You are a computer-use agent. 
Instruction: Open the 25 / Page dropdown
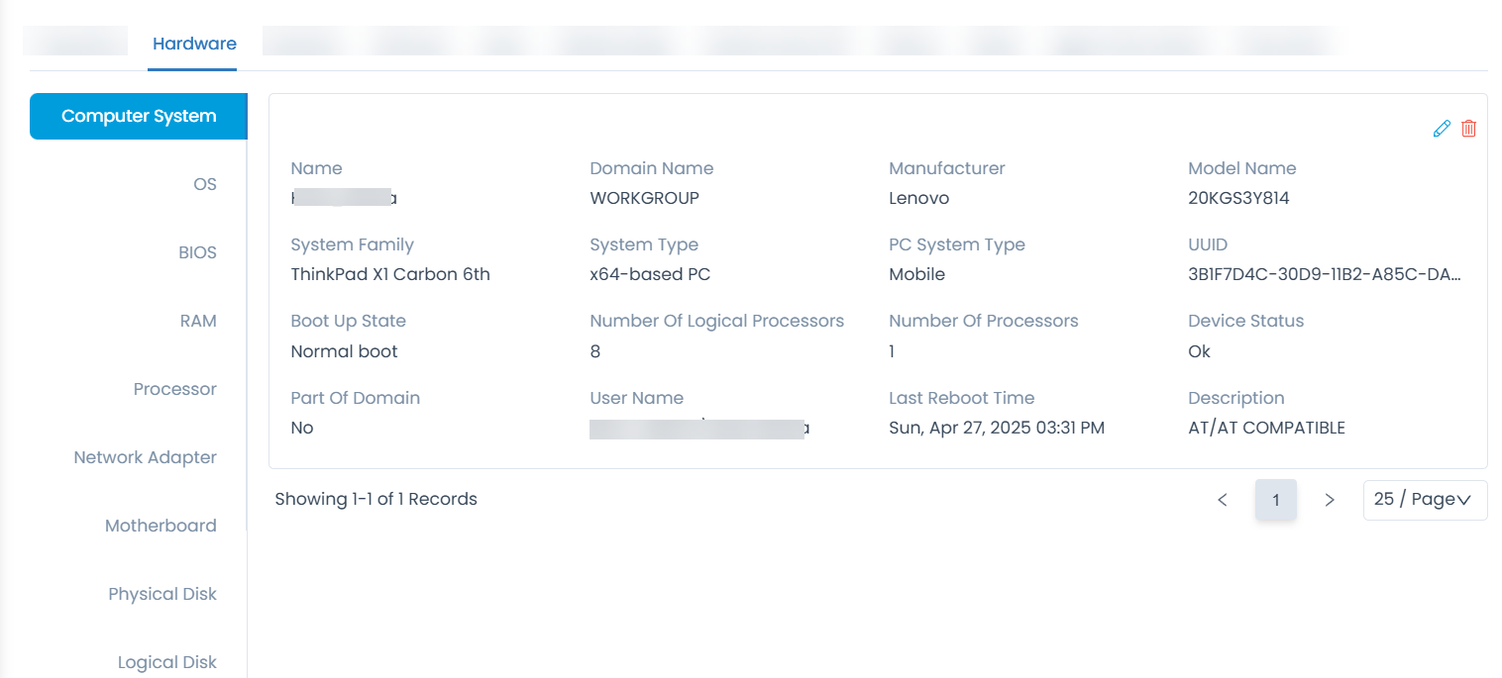(x=1425, y=500)
